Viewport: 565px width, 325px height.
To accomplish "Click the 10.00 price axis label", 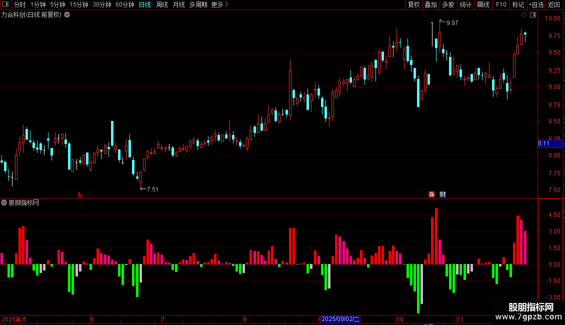I will point(552,18).
